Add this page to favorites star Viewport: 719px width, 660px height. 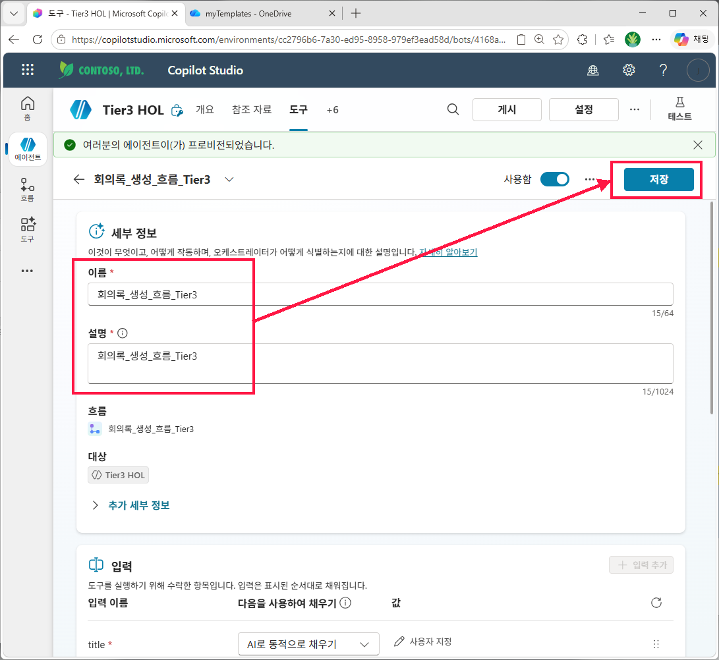pos(558,40)
